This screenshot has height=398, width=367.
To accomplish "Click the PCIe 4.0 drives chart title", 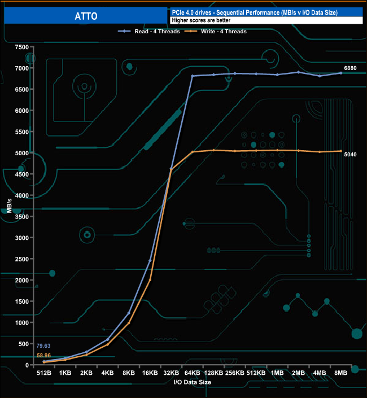I will point(255,12).
